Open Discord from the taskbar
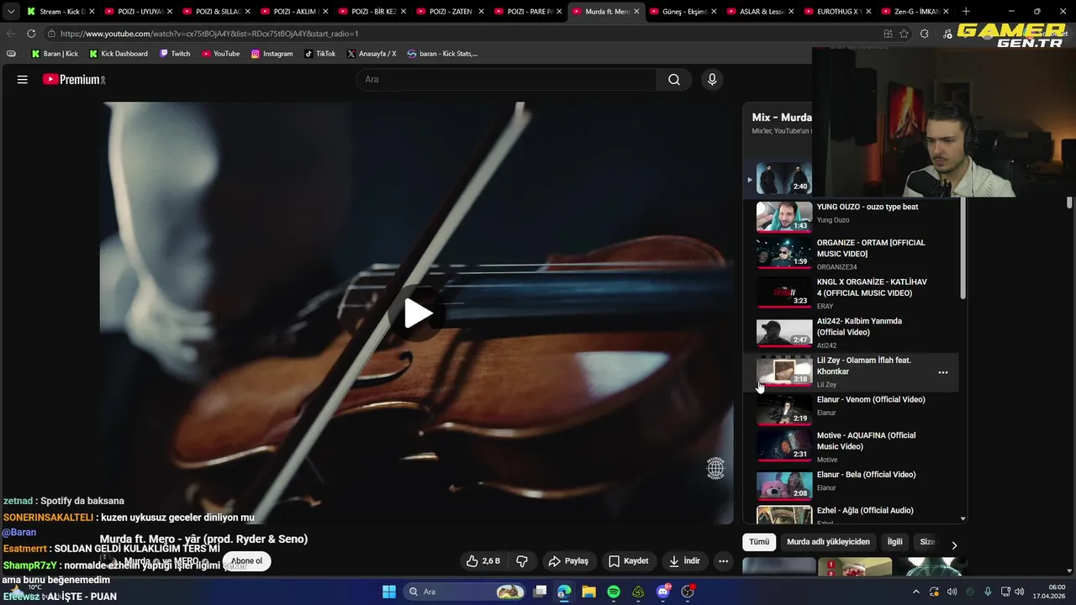This screenshot has height=605, width=1076. pyautogui.click(x=663, y=592)
